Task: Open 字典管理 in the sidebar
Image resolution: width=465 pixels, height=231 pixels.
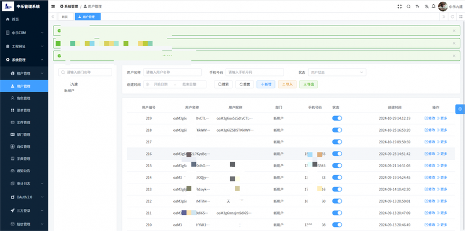Action: click(x=24, y=158)
